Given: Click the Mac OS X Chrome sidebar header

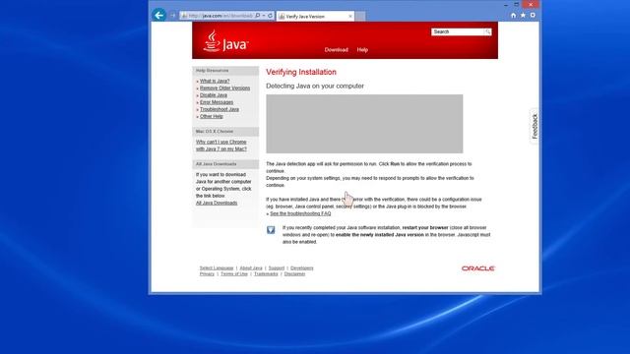Looking at the screenshot, I should pyautogui.click(x=225, y=132).
